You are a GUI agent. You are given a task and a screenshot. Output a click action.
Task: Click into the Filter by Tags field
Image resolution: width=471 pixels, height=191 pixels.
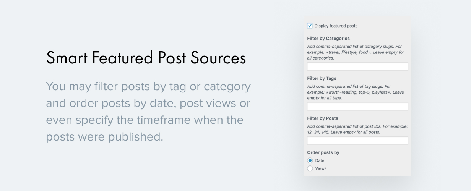357,107
